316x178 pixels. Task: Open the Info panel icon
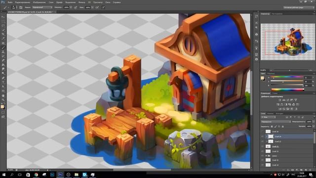pos(256,59)
